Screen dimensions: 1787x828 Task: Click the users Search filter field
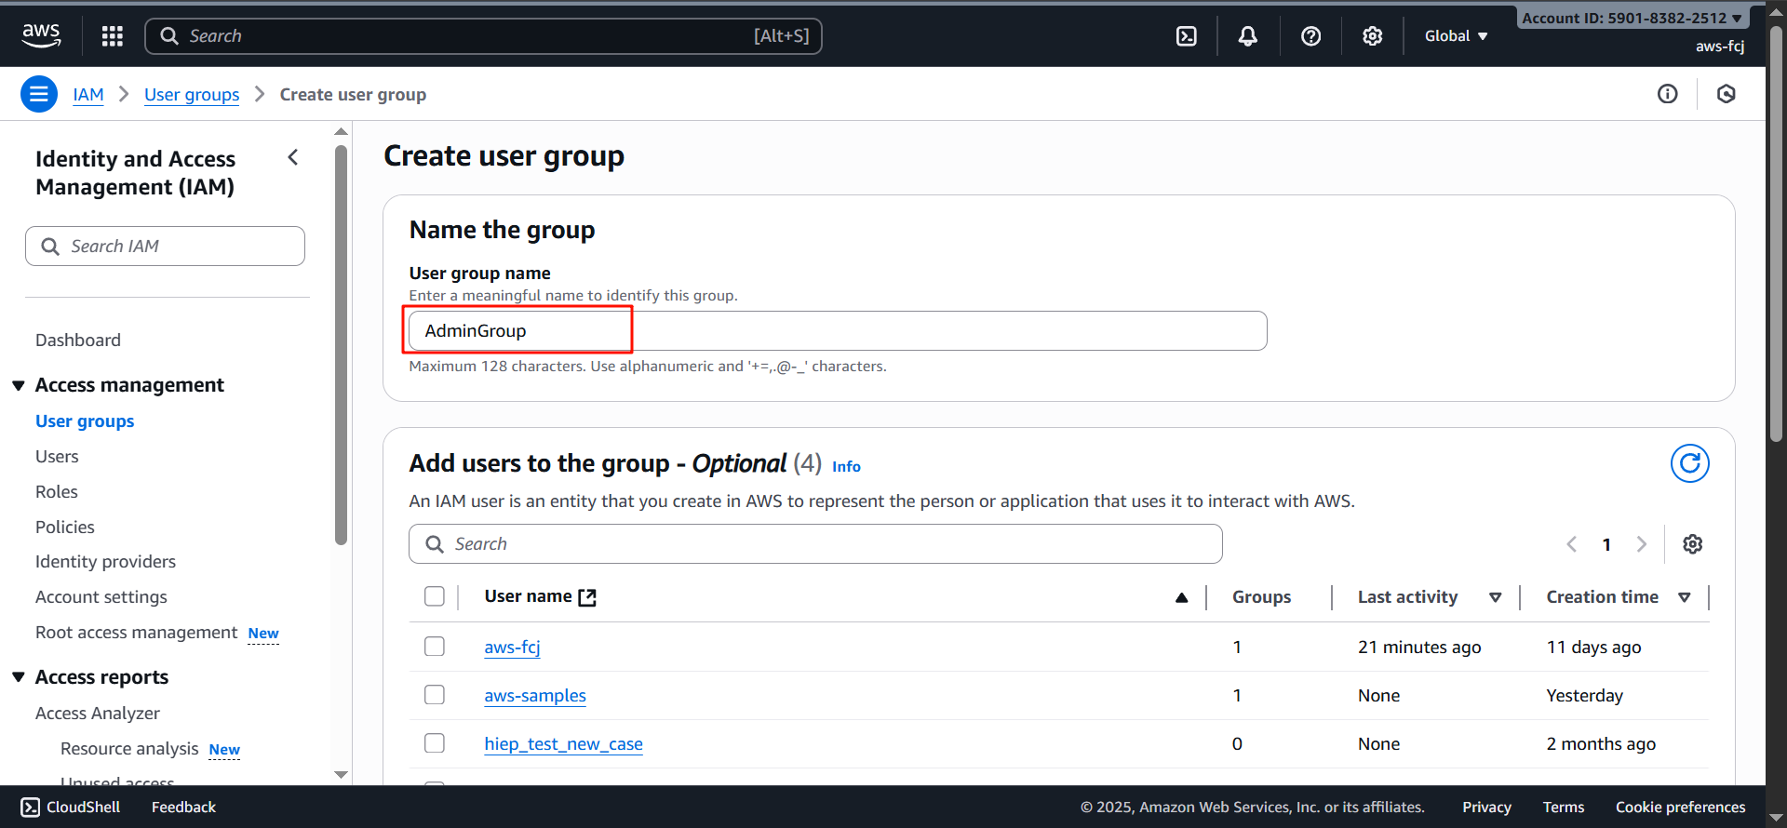coord(815,544)
